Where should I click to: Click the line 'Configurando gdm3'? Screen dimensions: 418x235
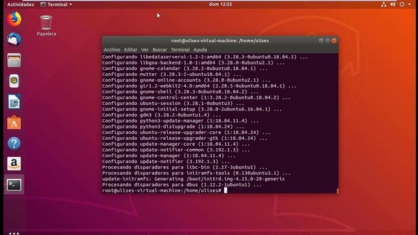(161, 115)
